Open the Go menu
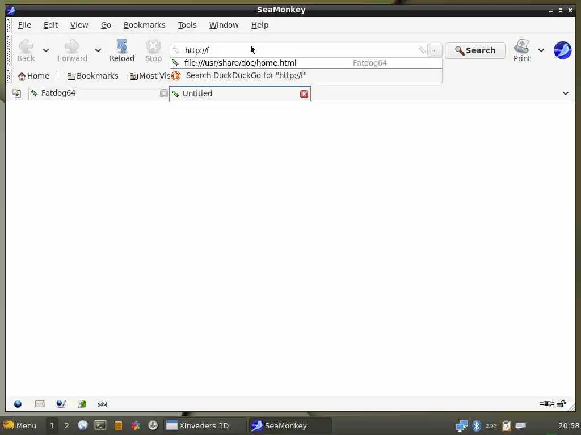 106,25
